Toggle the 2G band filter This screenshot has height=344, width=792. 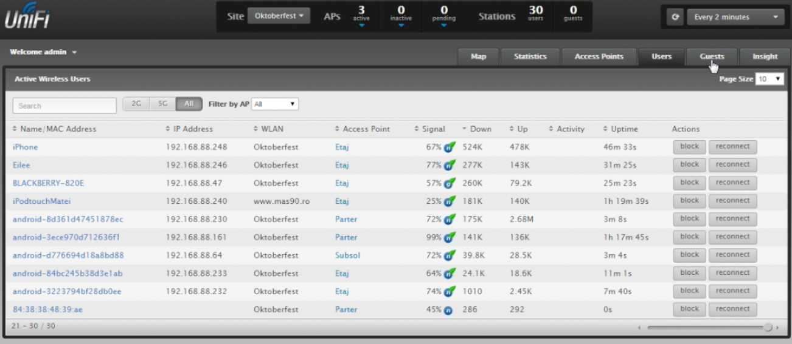coord(136,104)
